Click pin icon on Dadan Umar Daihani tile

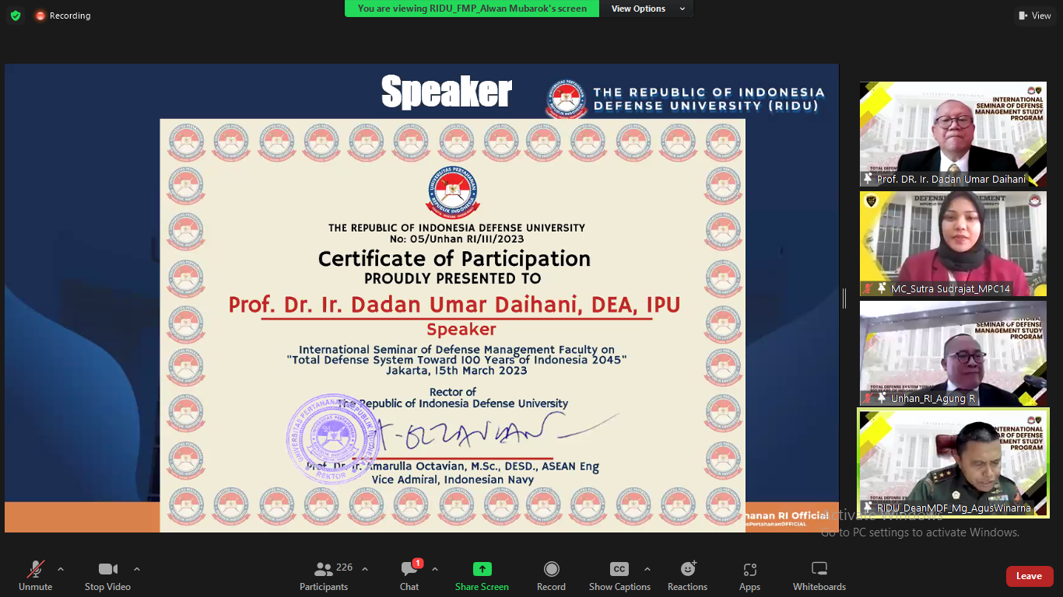click(x=868, y=179)
